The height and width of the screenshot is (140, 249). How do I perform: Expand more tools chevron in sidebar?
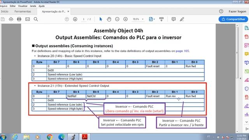point(246,122)
